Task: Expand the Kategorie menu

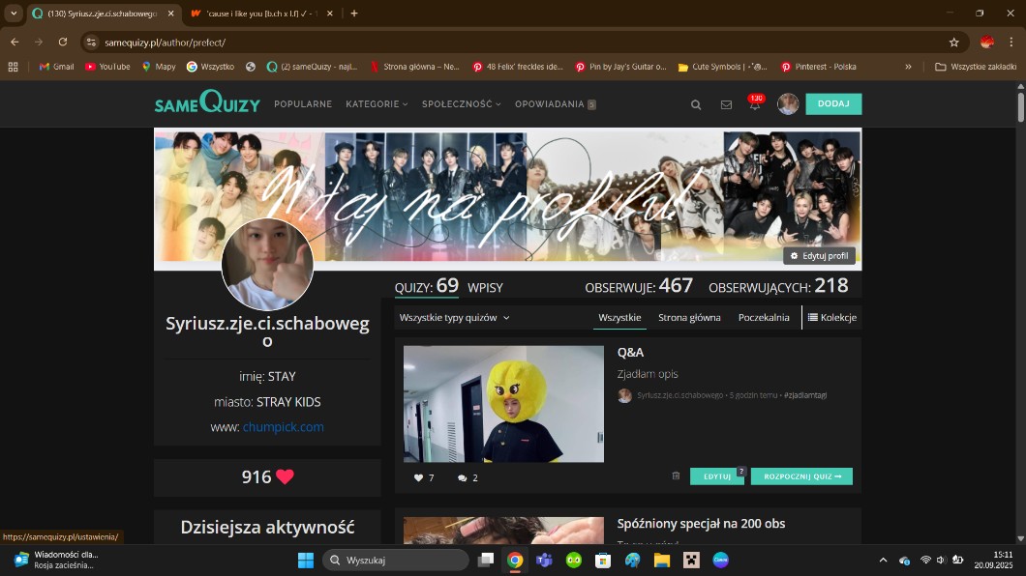Action: [377, 104]
